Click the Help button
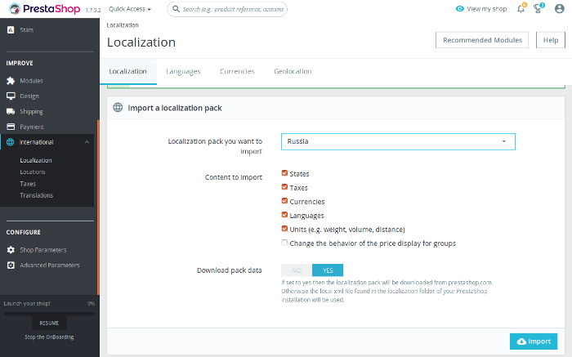 (x=551, y=40)
